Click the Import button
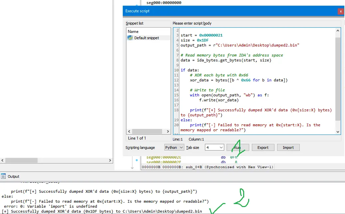This screenshot has width=345, height=214. pos(288,148)
